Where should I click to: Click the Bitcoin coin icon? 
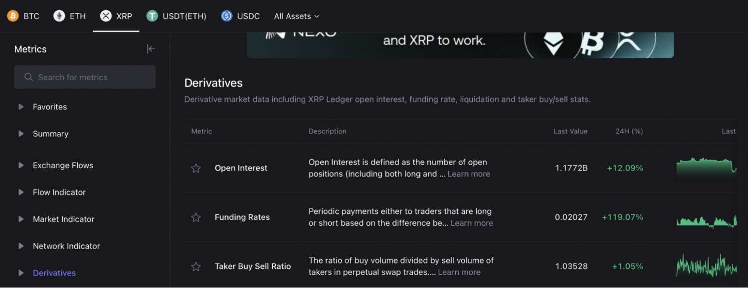click(12, 16)
